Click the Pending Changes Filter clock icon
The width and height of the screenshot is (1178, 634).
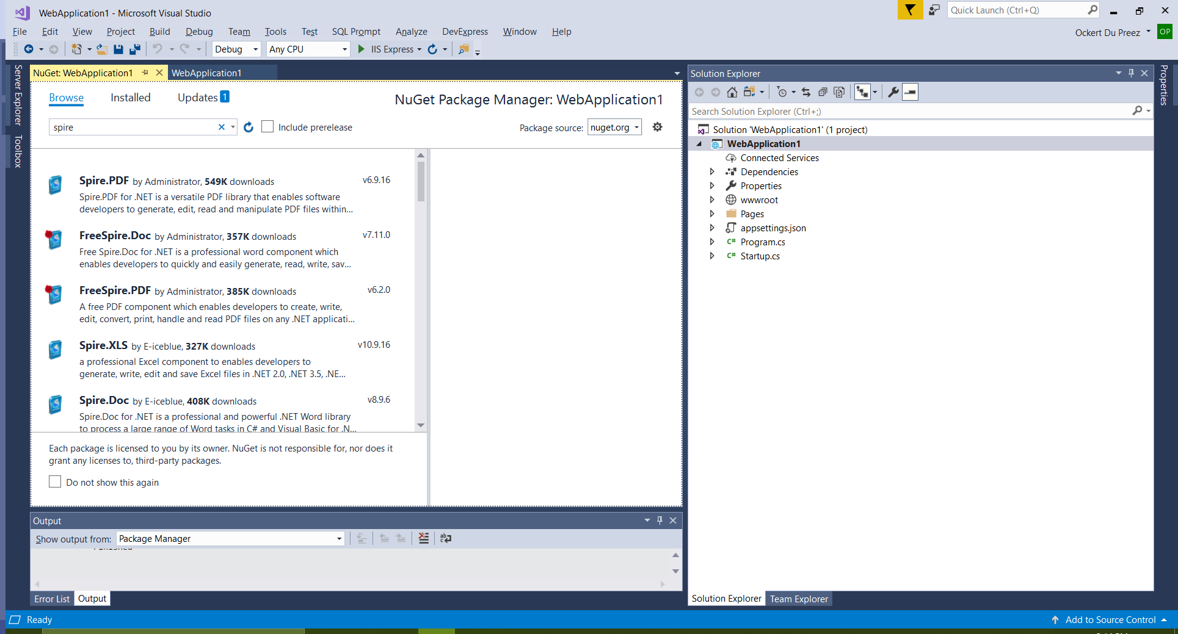tap(782, 92)
